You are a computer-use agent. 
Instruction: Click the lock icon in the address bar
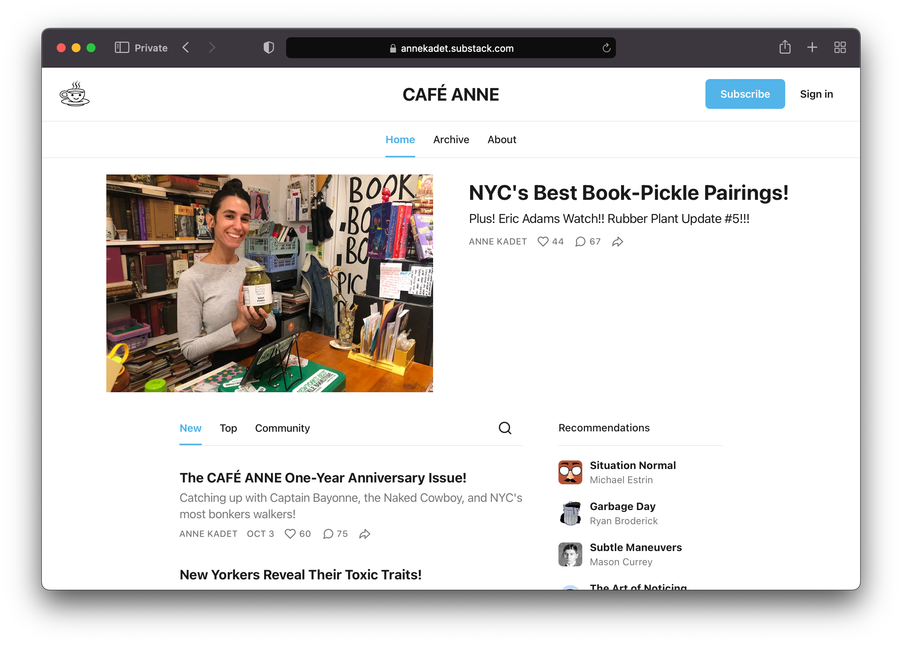coord(392,48)
